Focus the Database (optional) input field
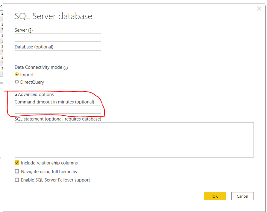This screenshot has height=212, width=267. tap(58, 54)
